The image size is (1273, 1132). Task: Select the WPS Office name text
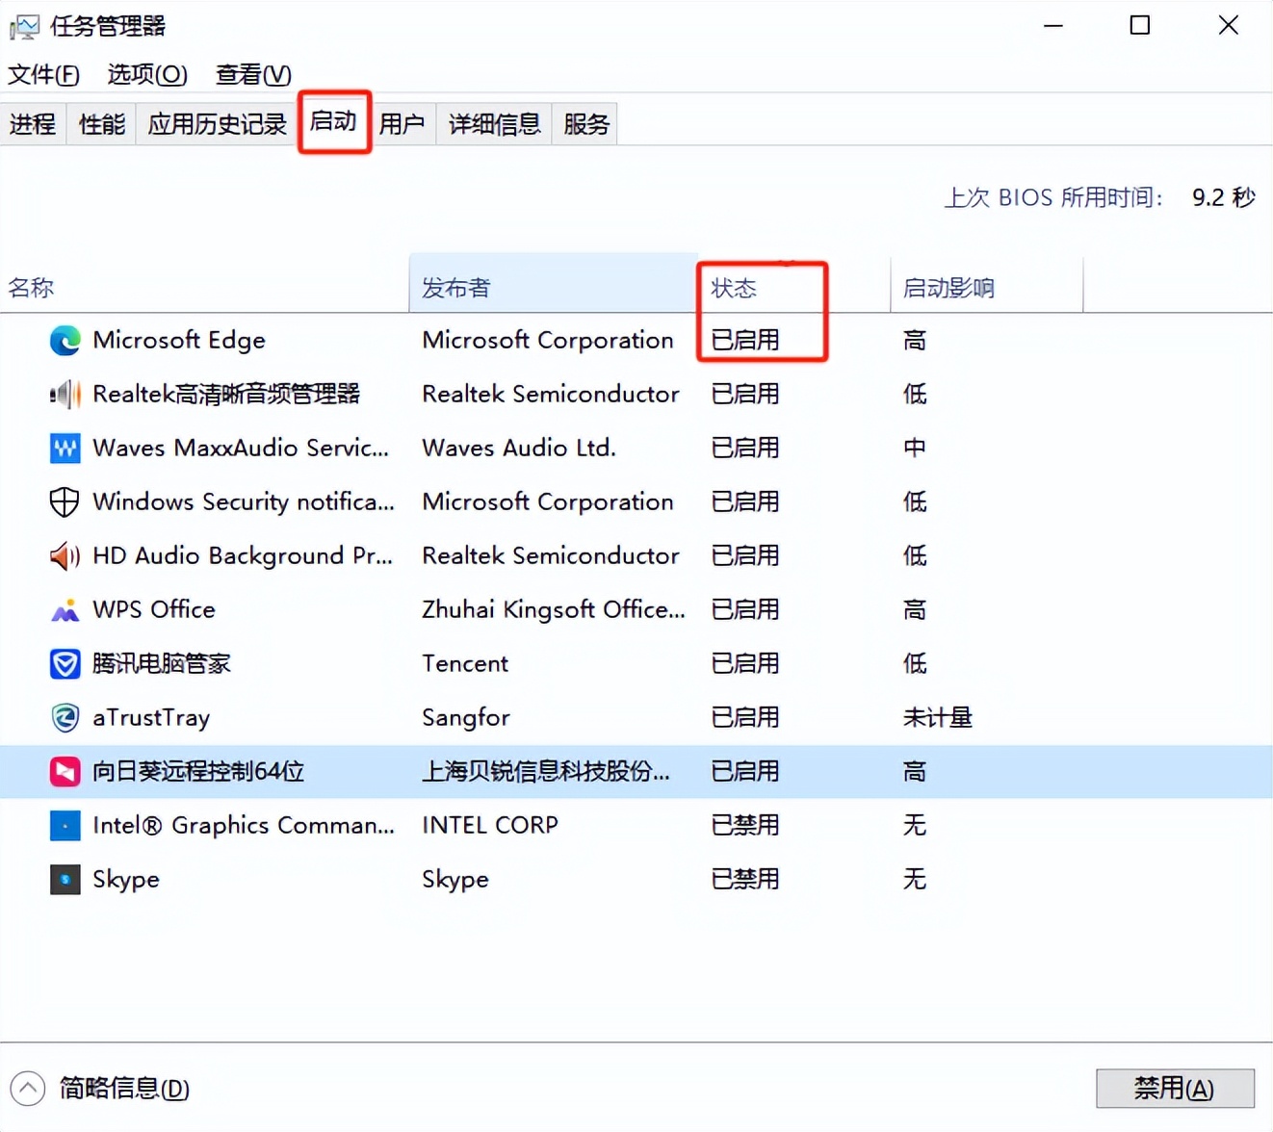[154, 609]
